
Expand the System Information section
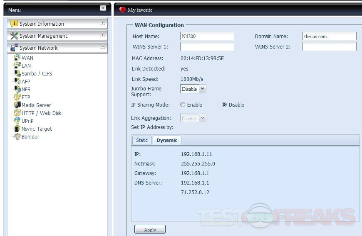click(x=102, y=23)
